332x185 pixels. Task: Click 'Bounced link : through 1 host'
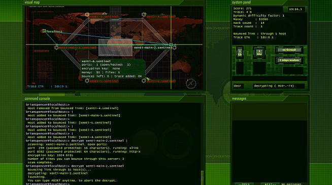[x=259, y=34]
